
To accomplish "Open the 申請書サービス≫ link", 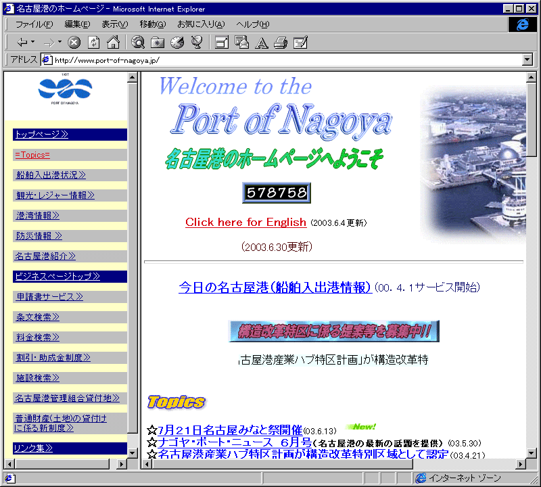I will click(49, 297).
